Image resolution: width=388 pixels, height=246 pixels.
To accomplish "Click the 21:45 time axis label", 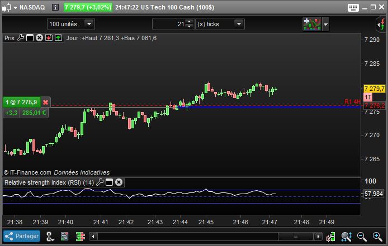I will tap(206, 222).
